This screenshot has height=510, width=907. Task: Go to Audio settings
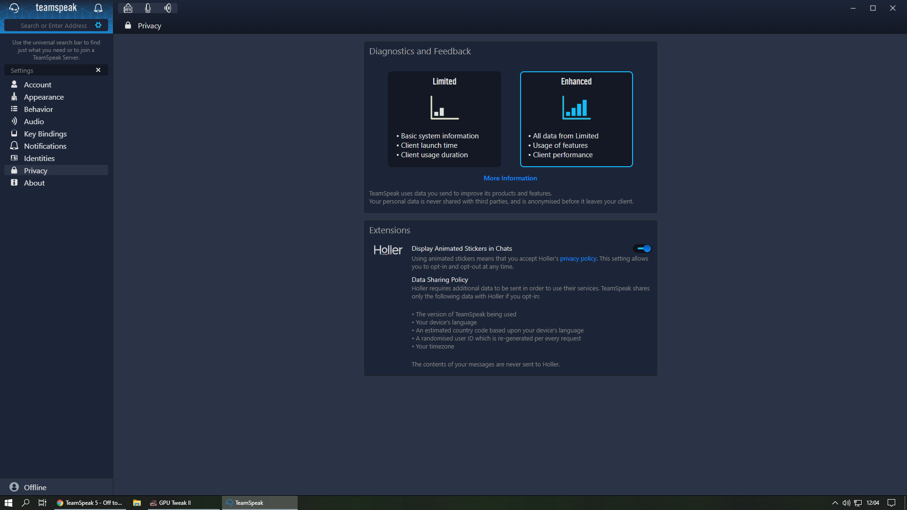click(x=34, y=121)
